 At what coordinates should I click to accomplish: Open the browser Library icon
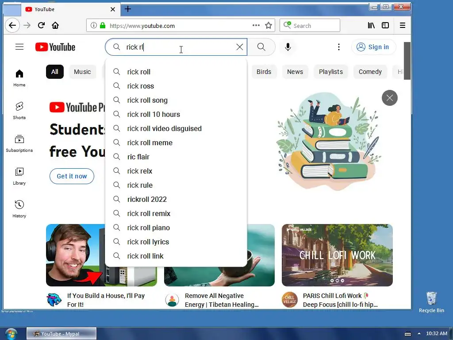coord(371,25)
